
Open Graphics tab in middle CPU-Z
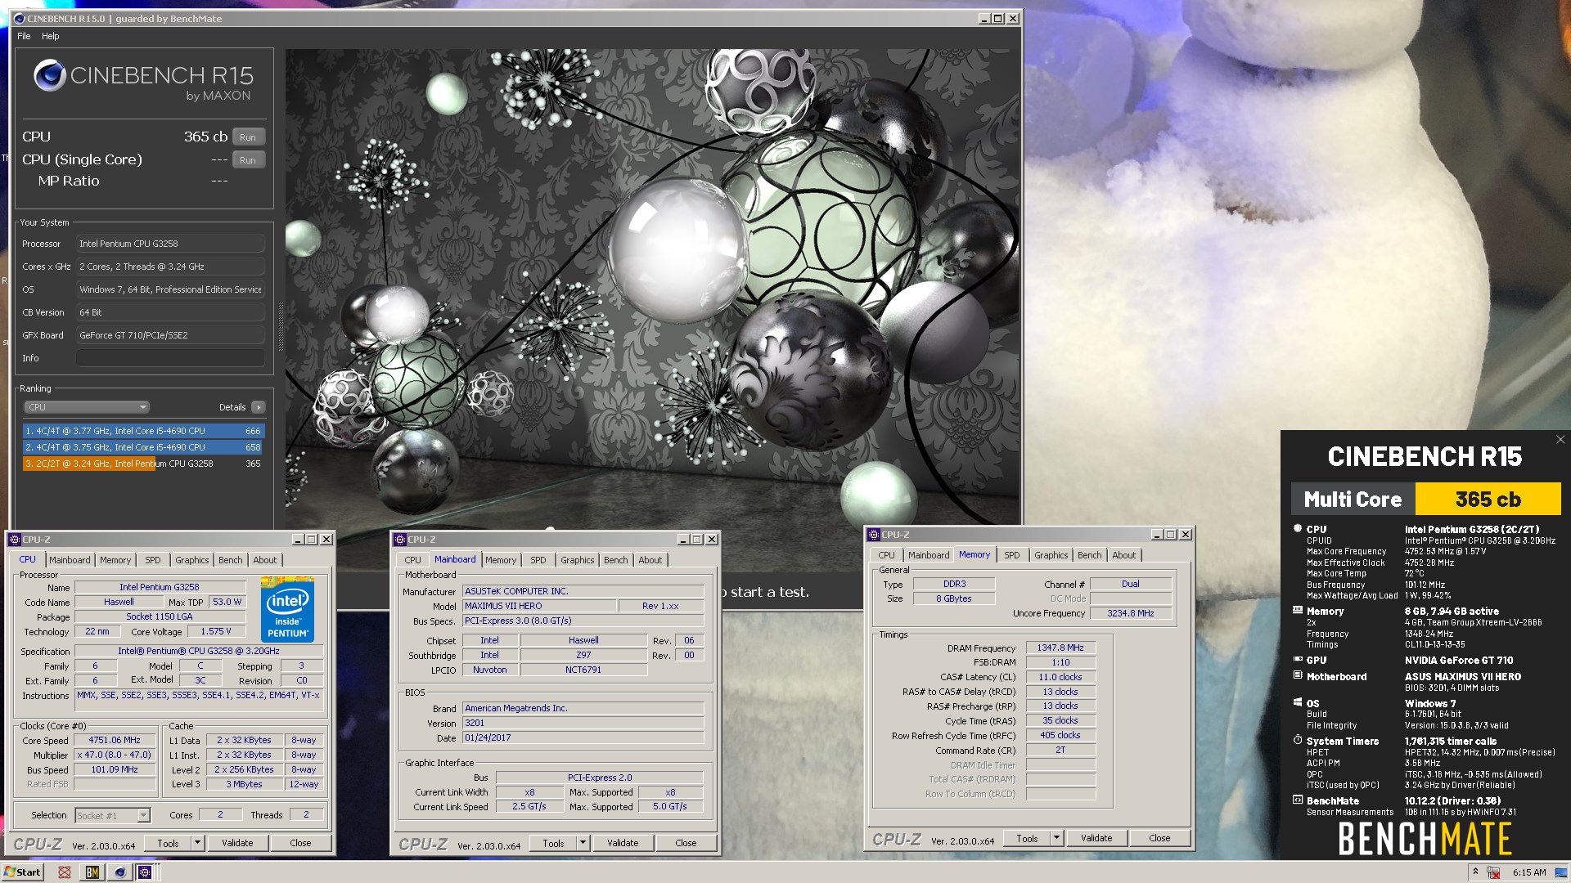578,560
